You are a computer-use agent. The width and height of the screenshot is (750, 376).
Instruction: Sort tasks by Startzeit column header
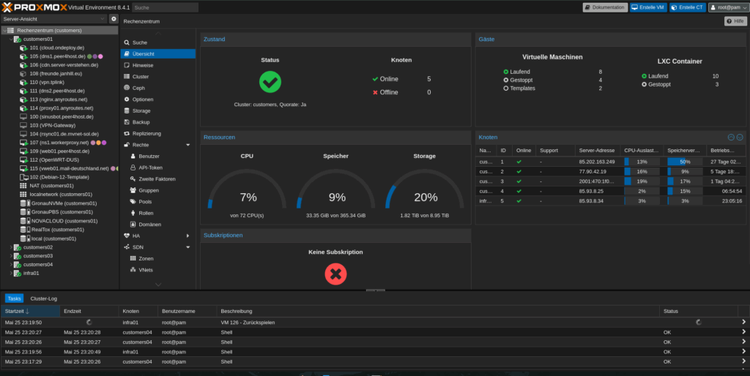(x=29, y=311)
